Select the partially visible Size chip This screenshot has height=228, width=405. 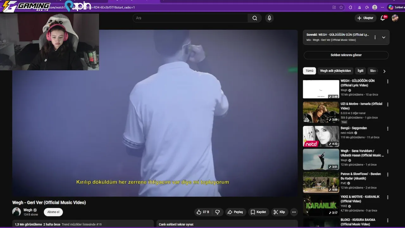[373, 71]
